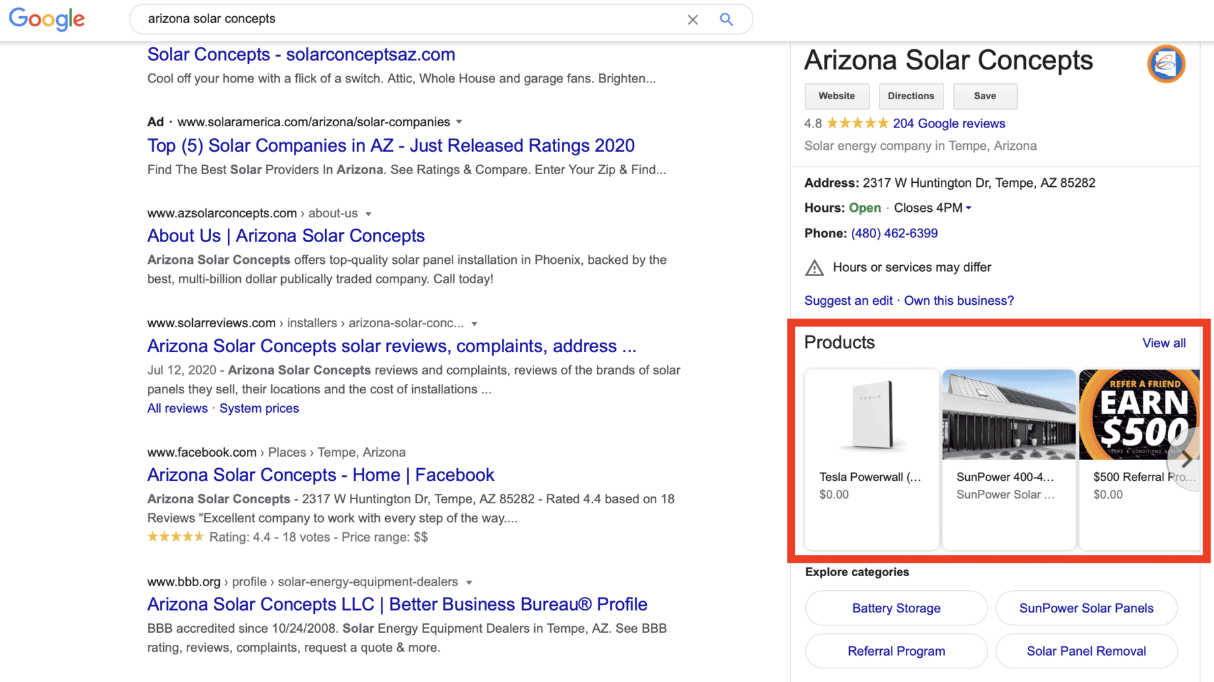The width and height of the screenshot is (1214, 682).
Task: Click the hours warning triangle icon
Action: (x=814, y=268)
